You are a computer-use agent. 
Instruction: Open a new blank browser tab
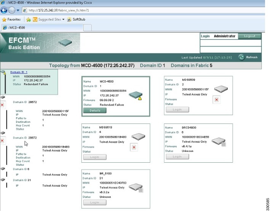[x=88, y=28]
